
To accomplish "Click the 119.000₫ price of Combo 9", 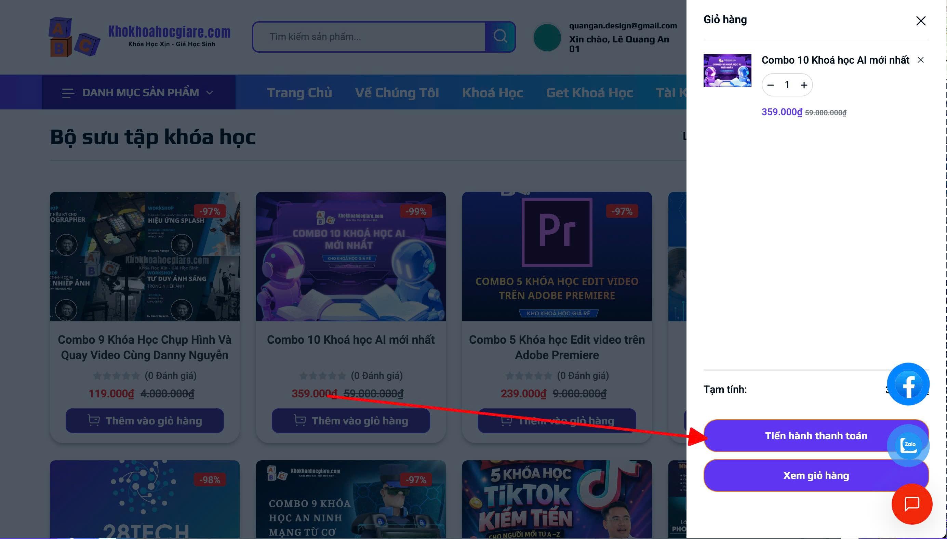I will coord(111,394).
